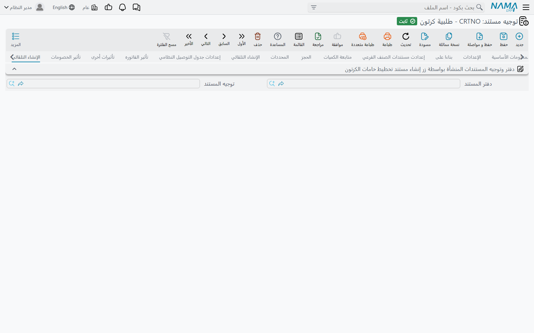Open linked record arrow in توجيه المستند

21,84
